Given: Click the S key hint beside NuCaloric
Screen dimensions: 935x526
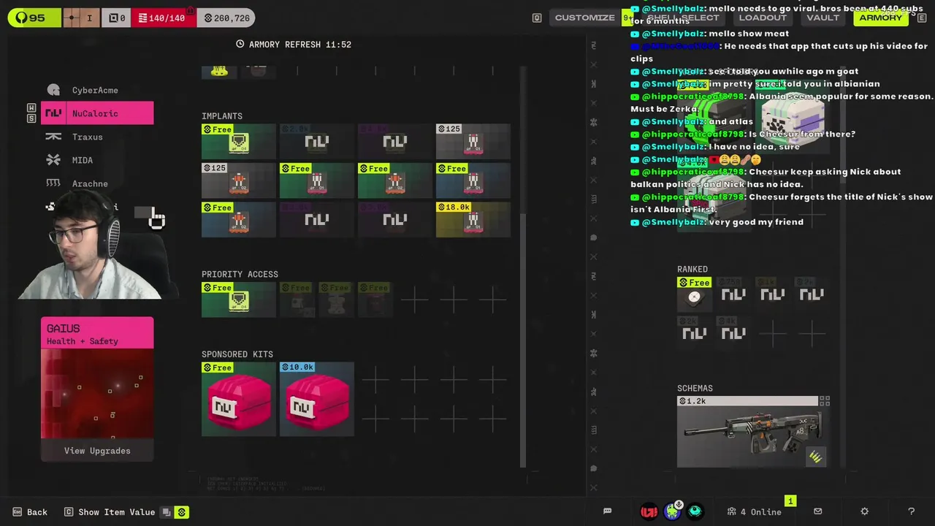Looking at the screenshot, I should pyautogui.click(x=31, y=118).
